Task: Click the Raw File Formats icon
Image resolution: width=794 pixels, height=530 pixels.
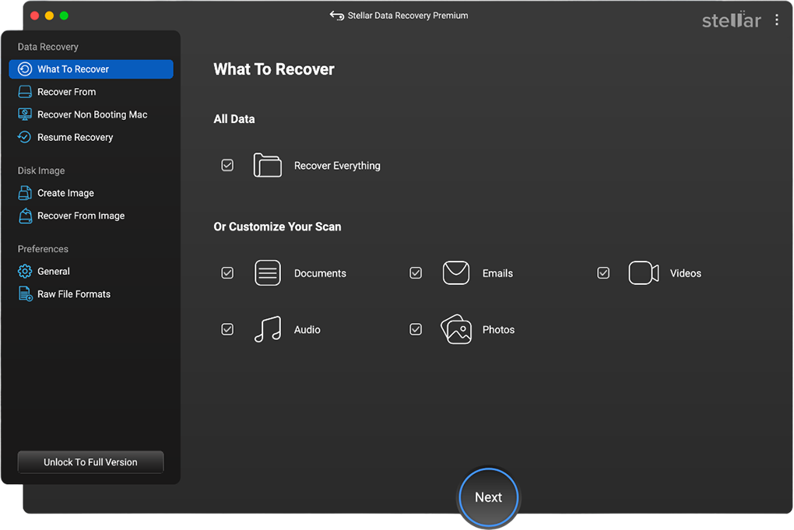Action: click(x=25, y=294)
